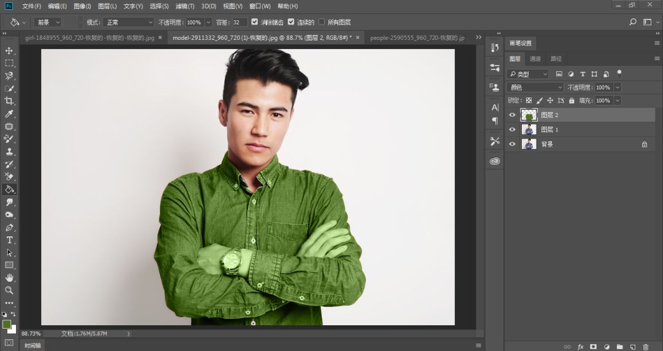Click the 容差 tolerance input field
Image resolution: width=663 pixels, height=351 pixels.
(x=240, y=22)
